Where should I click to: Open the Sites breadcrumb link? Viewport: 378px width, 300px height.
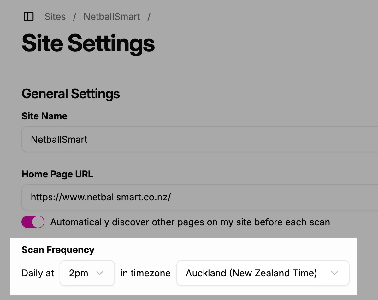tap(55, 16)
